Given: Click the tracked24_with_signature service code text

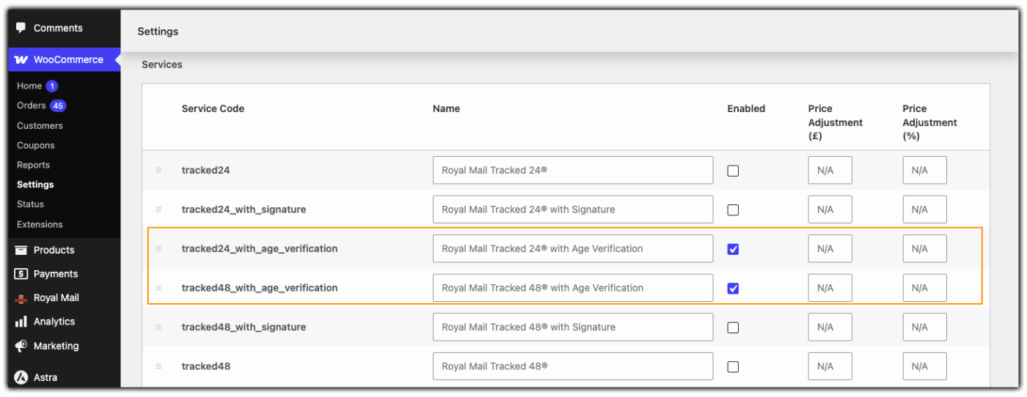Looking at the screenshot, I should [x=244, y=209].
